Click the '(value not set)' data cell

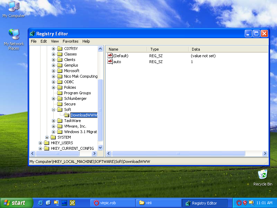(x=203, y=56)
